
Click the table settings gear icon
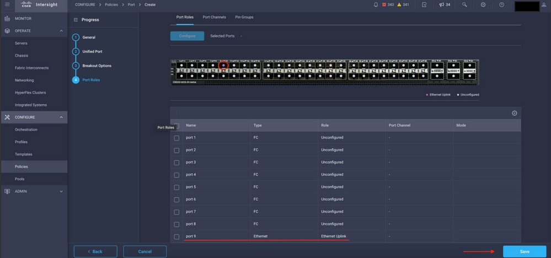coord(515,113)
